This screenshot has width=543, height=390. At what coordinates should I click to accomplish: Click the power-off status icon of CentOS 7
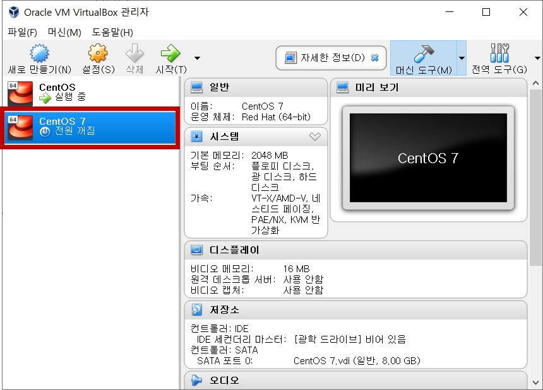pos(45,132)
